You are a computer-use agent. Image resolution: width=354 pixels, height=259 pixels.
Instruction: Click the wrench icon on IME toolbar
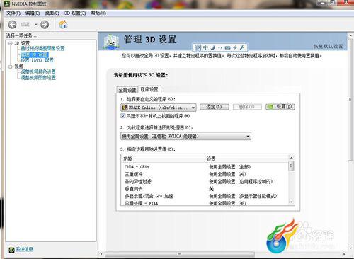click(x=242, y=47)
